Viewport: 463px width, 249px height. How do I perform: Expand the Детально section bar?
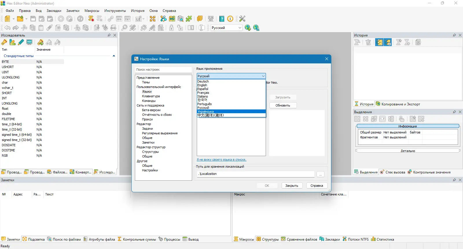[408, 151]
